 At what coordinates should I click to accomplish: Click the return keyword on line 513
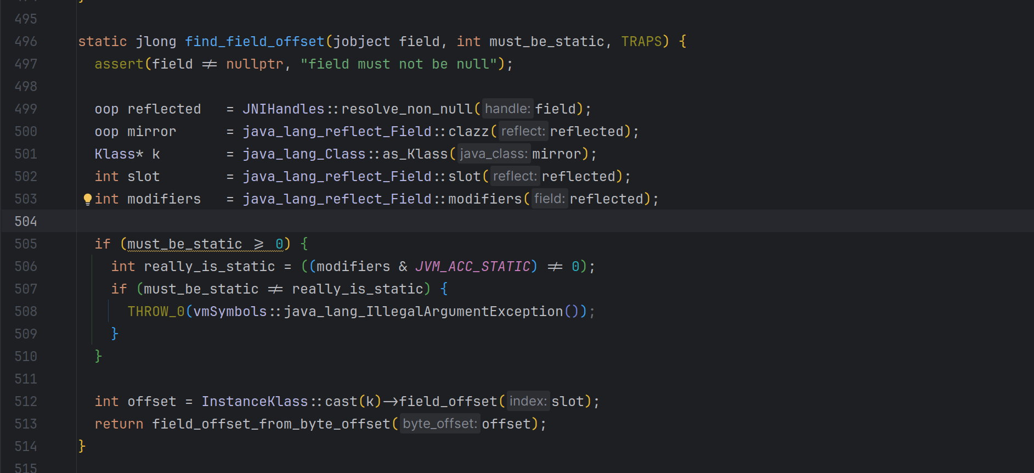119,424
